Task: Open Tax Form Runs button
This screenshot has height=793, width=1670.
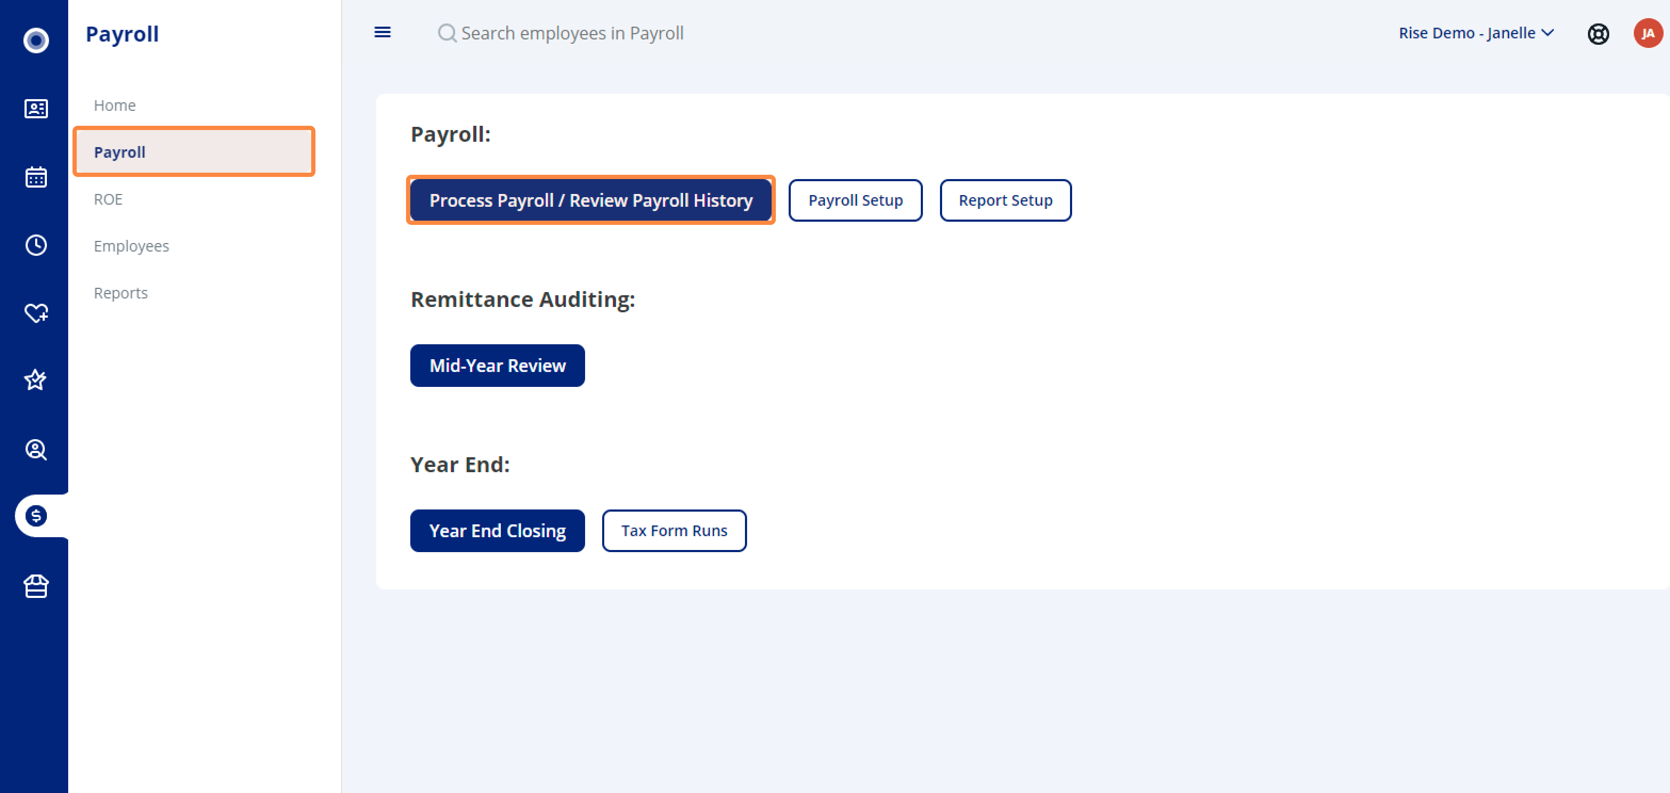Action: pos(674,531)
